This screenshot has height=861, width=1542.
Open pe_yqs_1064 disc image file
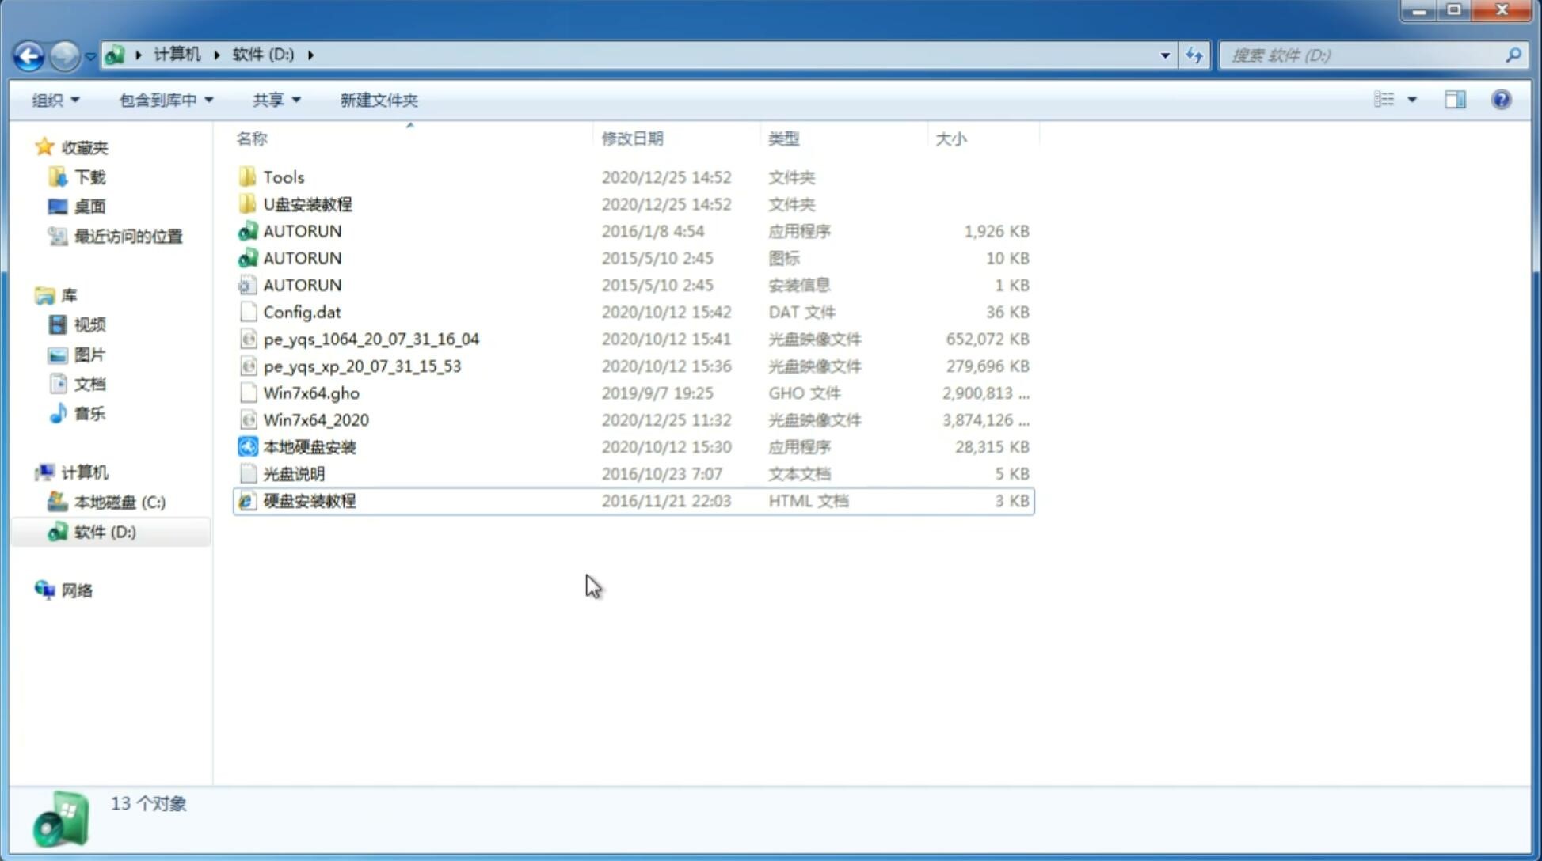click(x=371, y=337)
